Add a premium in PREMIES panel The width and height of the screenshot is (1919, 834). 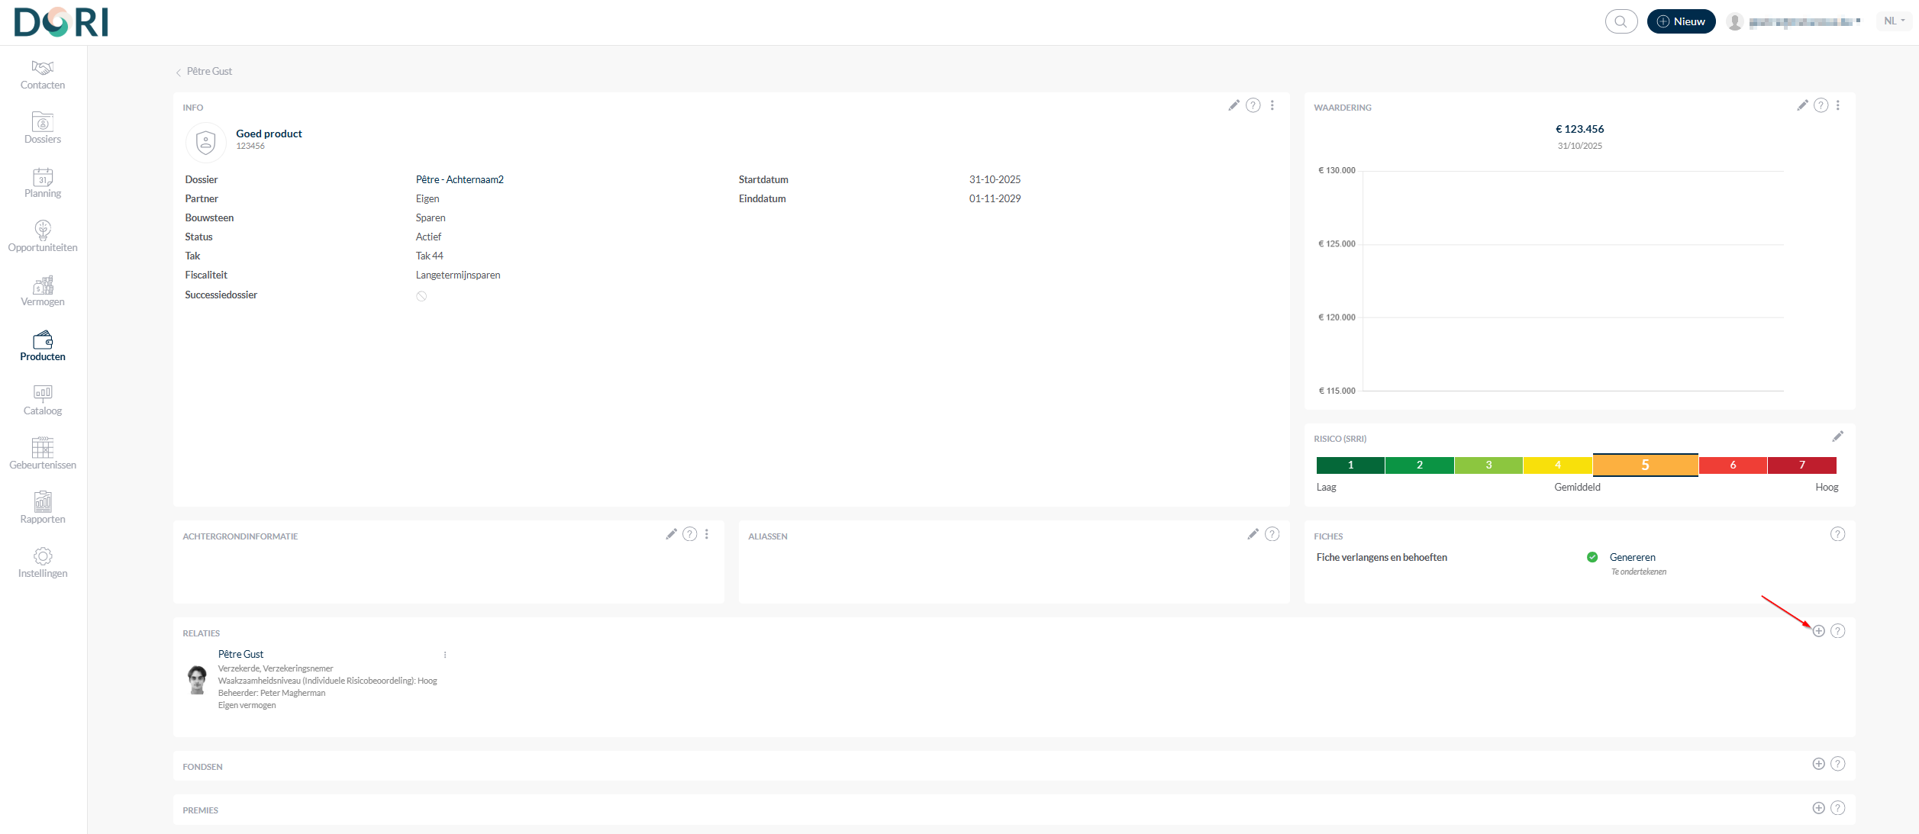[x=1818, y=808]
